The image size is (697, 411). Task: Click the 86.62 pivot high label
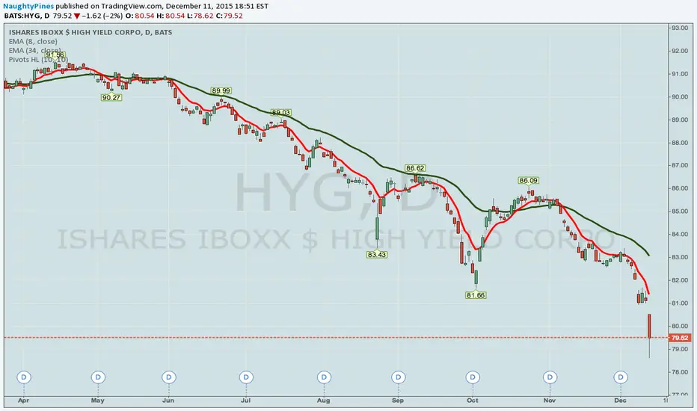(x=415, y=168)
